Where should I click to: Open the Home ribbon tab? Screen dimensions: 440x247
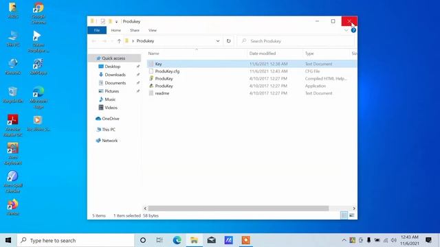[x=116, y=30]
